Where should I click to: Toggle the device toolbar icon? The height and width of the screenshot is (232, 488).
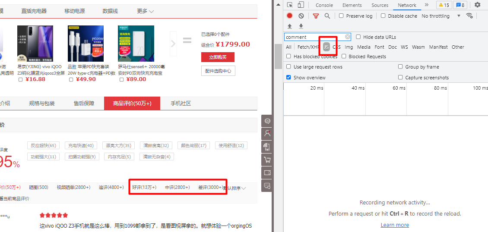click(301, 5)
